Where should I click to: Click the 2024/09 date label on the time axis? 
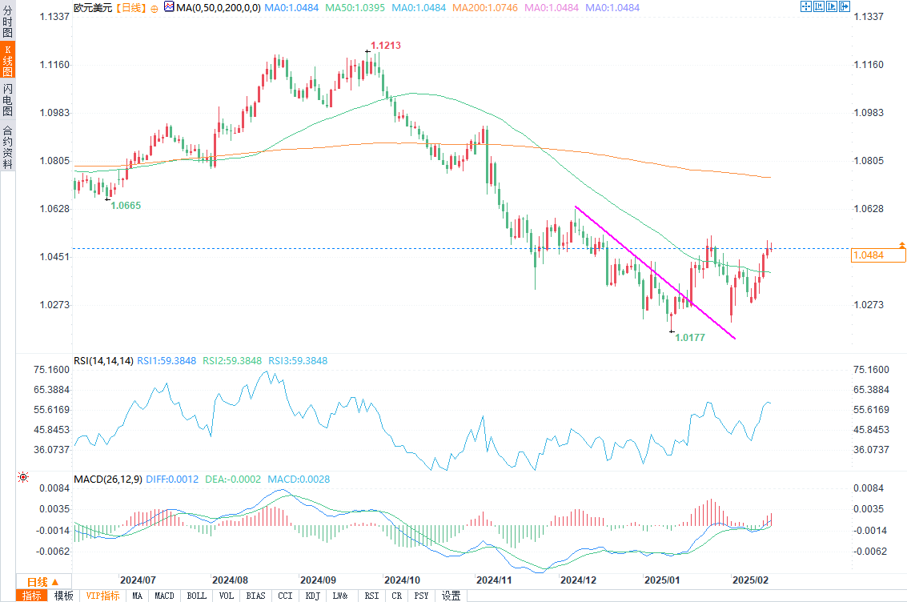pyautogui.click(x=318, y=580)
